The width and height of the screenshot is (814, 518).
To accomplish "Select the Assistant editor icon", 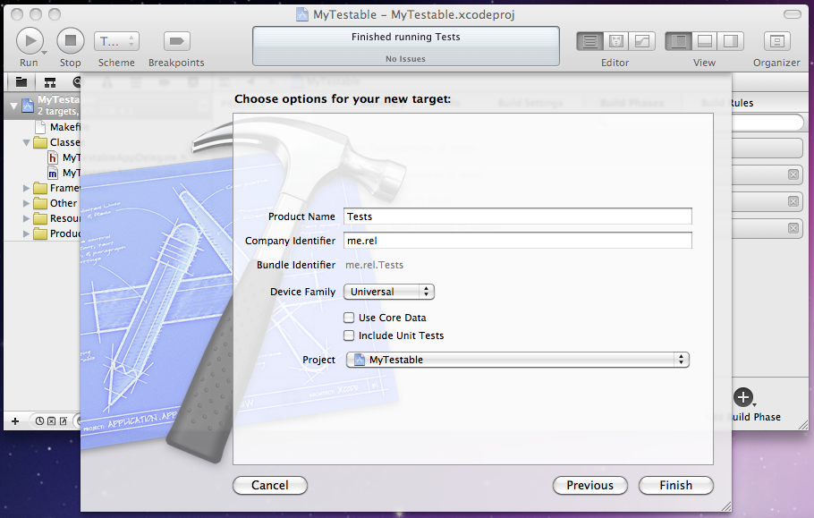I will tap(615, 41).
